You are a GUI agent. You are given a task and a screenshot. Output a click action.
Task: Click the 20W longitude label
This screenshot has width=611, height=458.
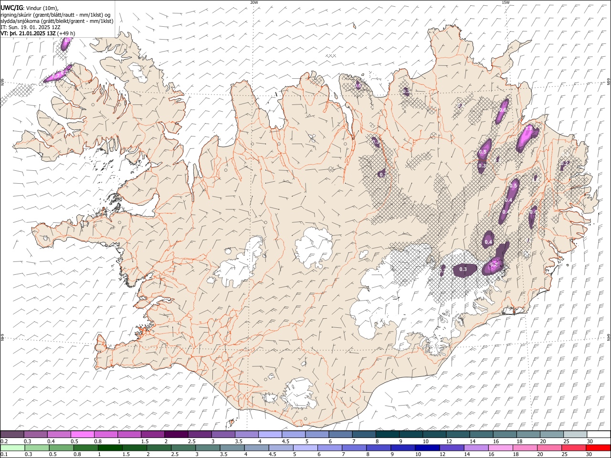254,2
